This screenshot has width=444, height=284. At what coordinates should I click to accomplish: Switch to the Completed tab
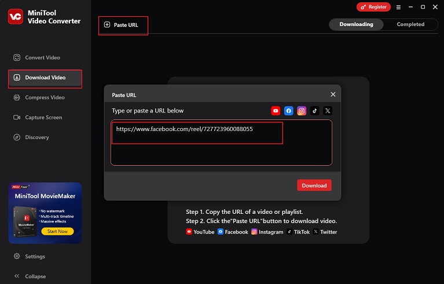point(410,24)
